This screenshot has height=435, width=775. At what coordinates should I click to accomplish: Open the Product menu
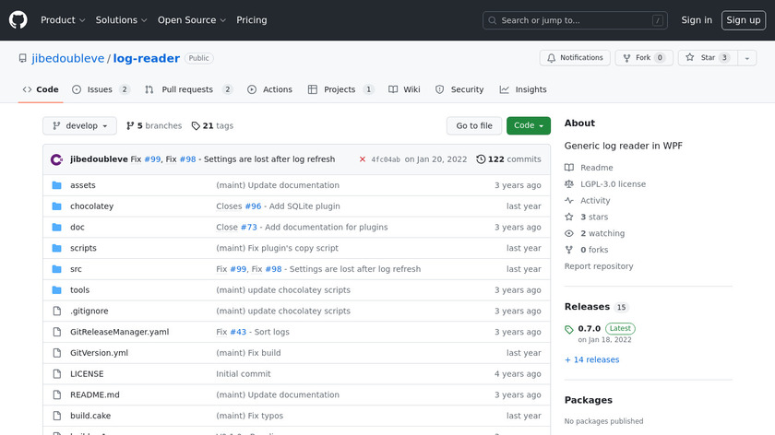[63, 19]
